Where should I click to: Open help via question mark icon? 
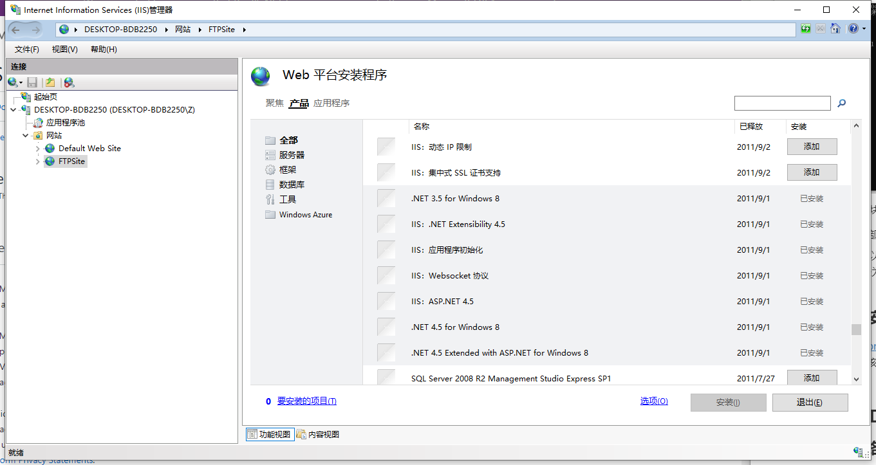click(853, 29)
